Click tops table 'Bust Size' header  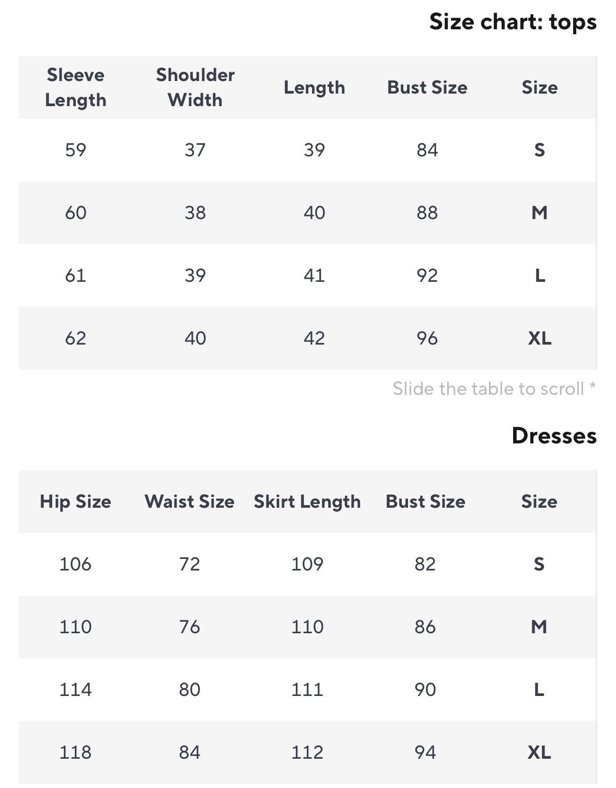pyautogui.click(x=427, y=87)
